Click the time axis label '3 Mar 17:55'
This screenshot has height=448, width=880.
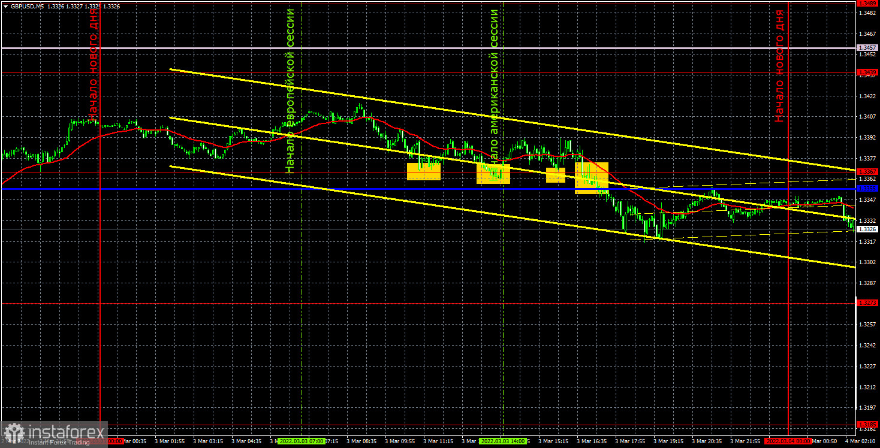(x=629, y=441)
